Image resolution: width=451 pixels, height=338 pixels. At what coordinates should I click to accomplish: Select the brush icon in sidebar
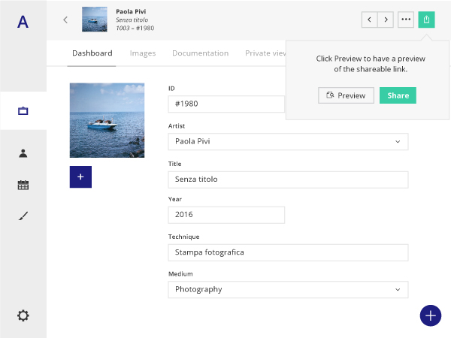tap(23, 216)
